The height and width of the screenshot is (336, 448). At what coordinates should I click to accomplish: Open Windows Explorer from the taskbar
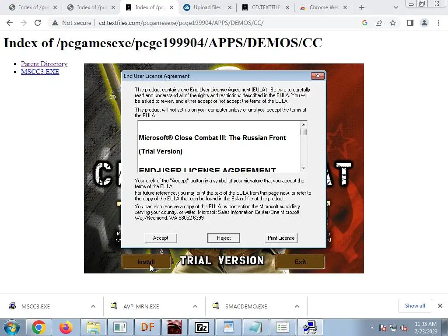[x=93, y=327]
